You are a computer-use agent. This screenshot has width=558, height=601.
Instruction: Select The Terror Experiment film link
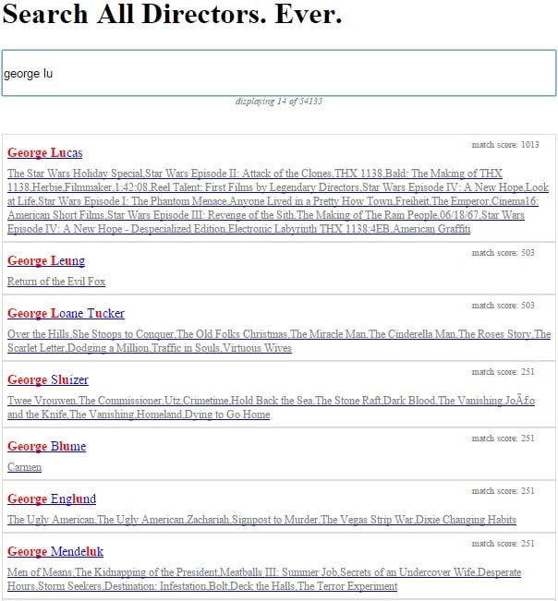(347, 586)
